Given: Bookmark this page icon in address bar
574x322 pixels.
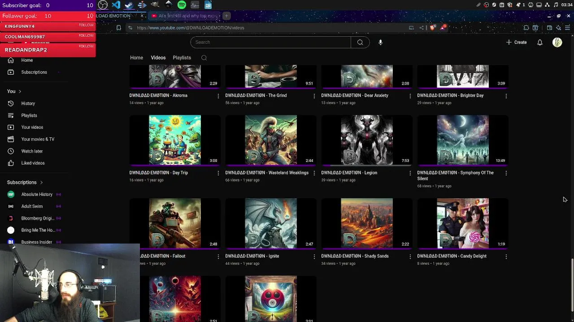Looking at the screenshot, I should (x=118, y=28).
